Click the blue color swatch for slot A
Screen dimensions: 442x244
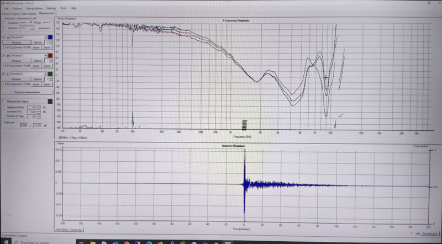(x=50, y=37)
